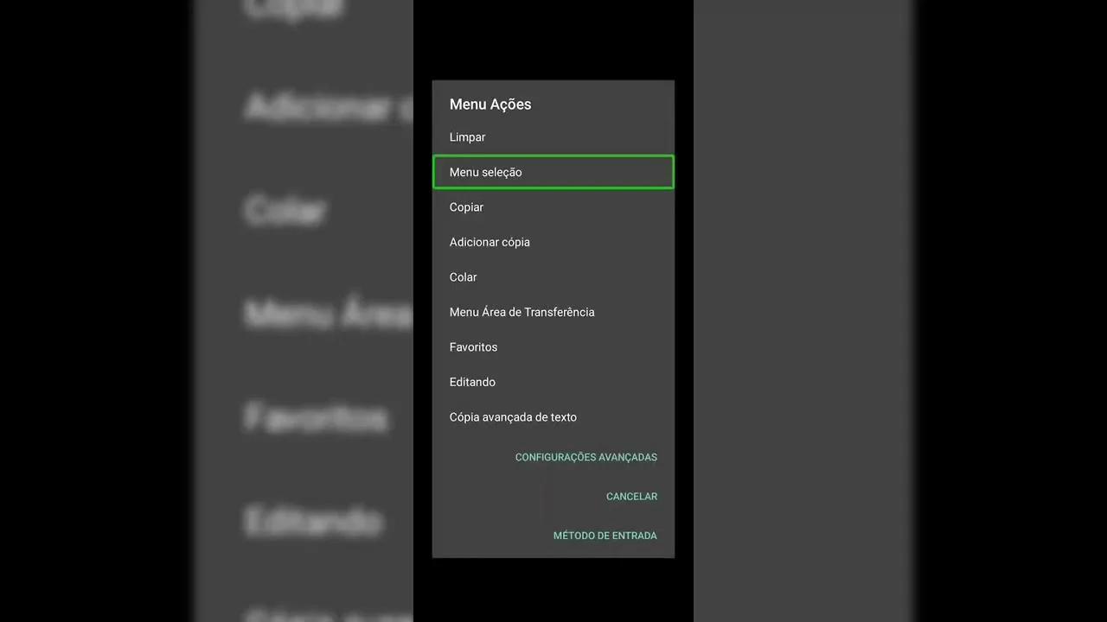The image size is (1107, 622).
Task: Choose "Copiar" from the action menu
Action: [466, 206]
